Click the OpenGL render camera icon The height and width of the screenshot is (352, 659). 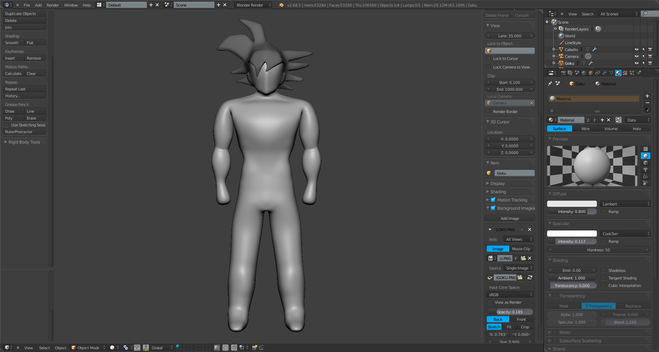[x=254, y=348]
